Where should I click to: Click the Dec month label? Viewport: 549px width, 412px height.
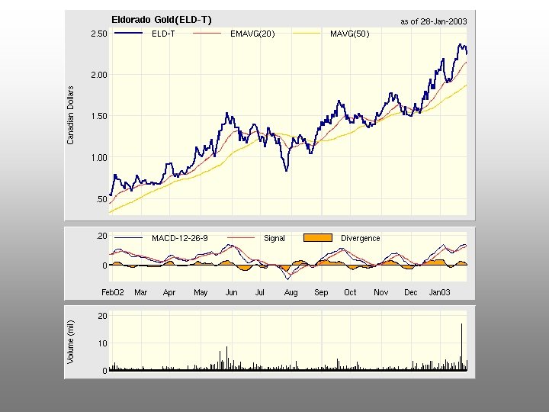pyautogui.click(x=411, y=292)
